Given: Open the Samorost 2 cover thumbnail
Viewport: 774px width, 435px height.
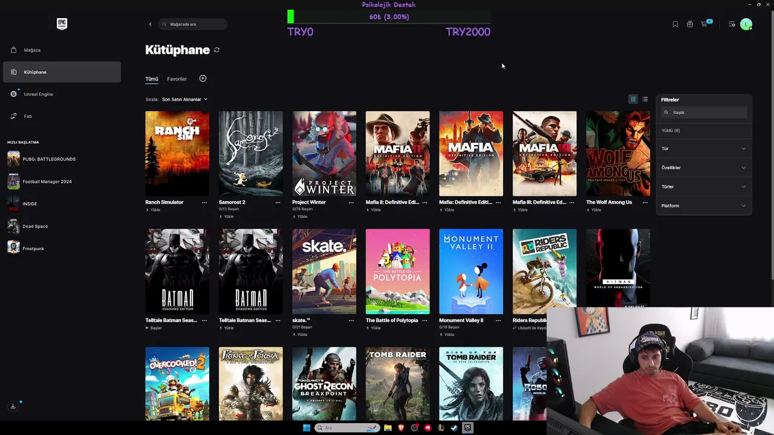Looking at the screenshot, I should 250,153.
